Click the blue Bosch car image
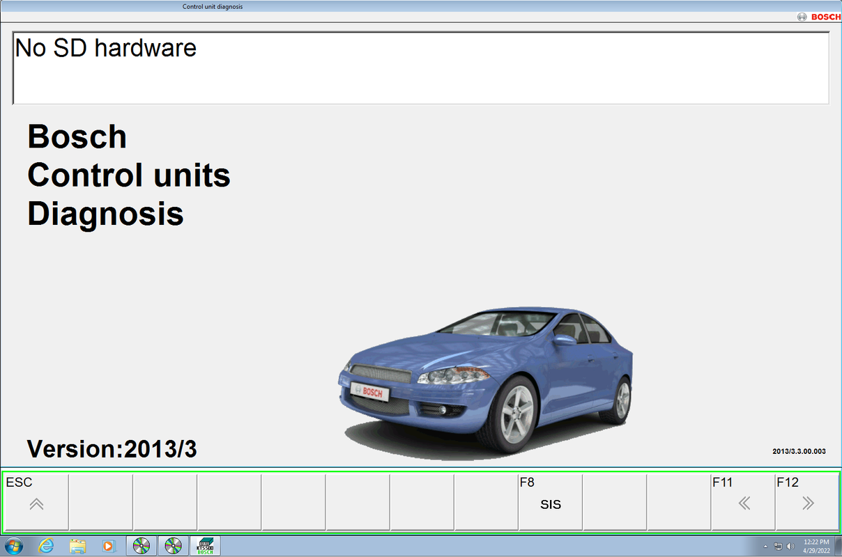The width and height of the screenshot is (842, 557). coord(486,382)
